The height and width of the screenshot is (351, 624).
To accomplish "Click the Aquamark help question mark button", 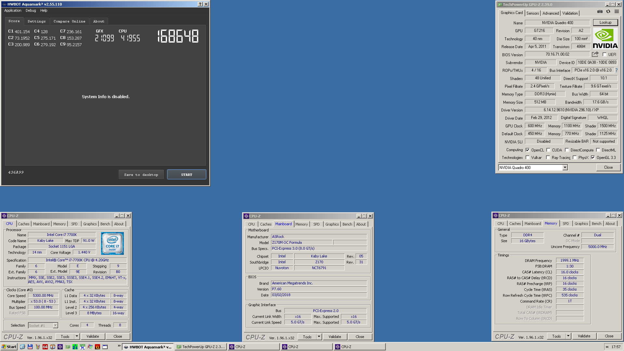I will coord(200,4).
